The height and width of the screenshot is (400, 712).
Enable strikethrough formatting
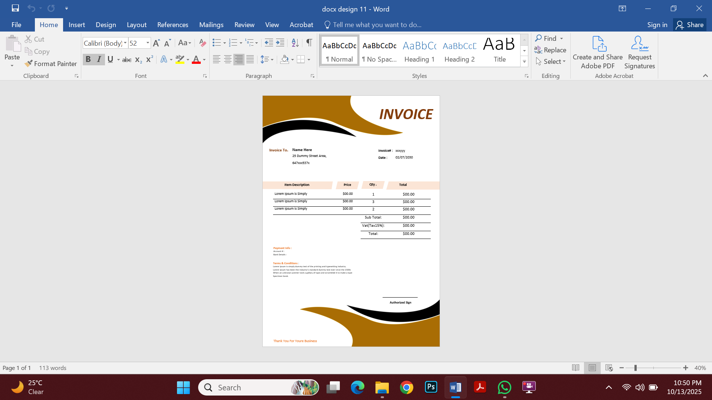coord(127,59)
